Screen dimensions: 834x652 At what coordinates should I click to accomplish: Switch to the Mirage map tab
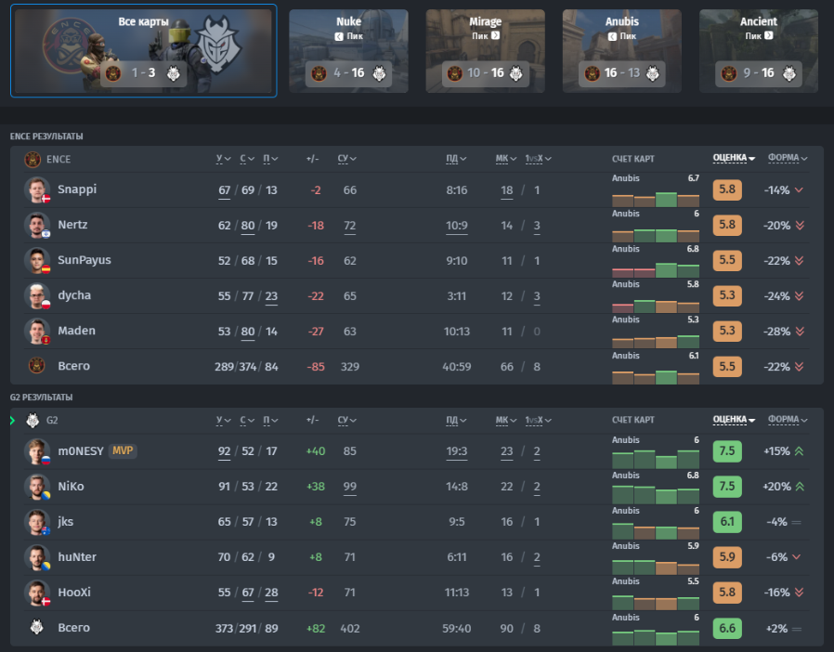(x=485, y=51)
